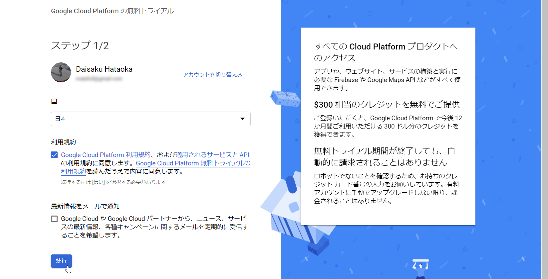The width and height of the screenshot is (548, 279).
Task: Click the 利用規約 section label
Action: [x=63, y=142]
